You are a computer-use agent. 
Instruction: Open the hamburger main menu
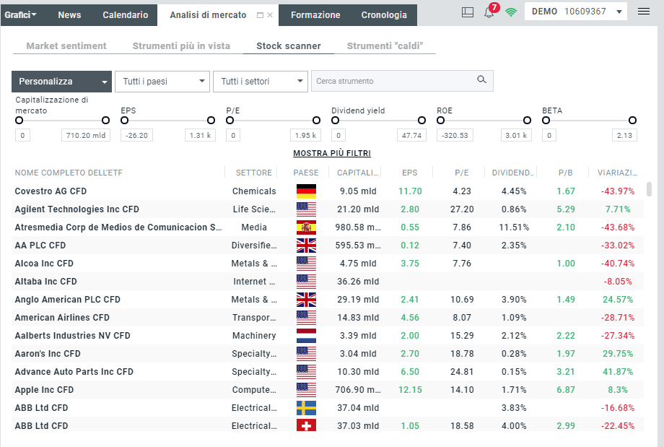coord(644,12)
